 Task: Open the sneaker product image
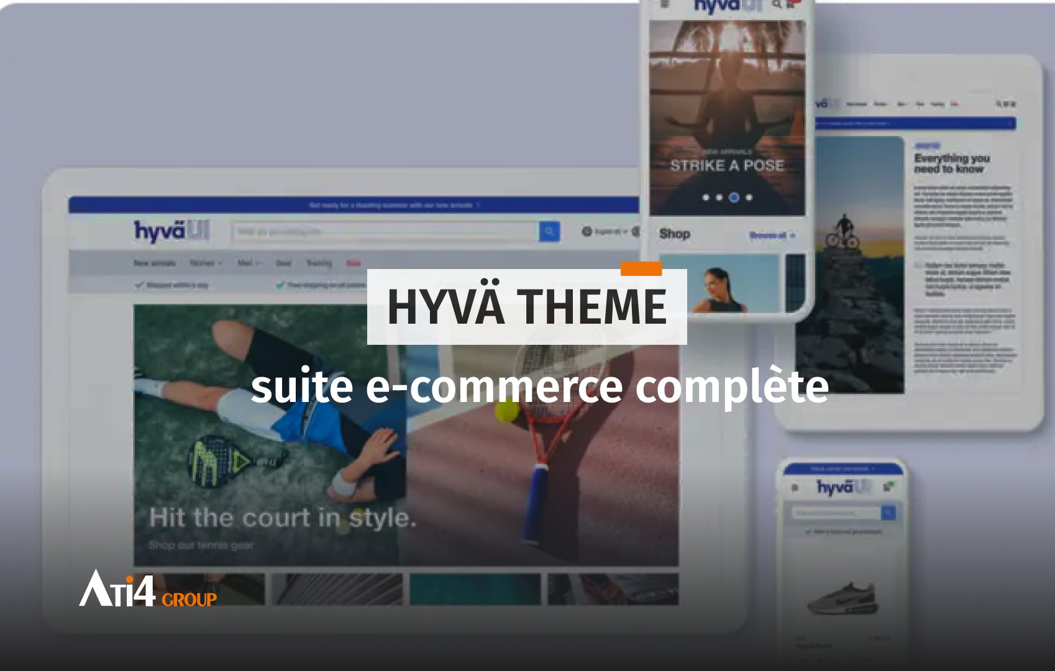point(843,598)
